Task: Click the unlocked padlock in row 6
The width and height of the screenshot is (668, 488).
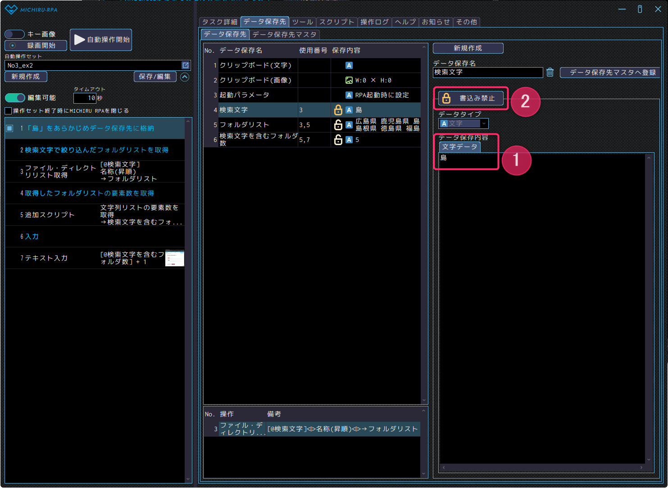Action: [x=338, y=140]
